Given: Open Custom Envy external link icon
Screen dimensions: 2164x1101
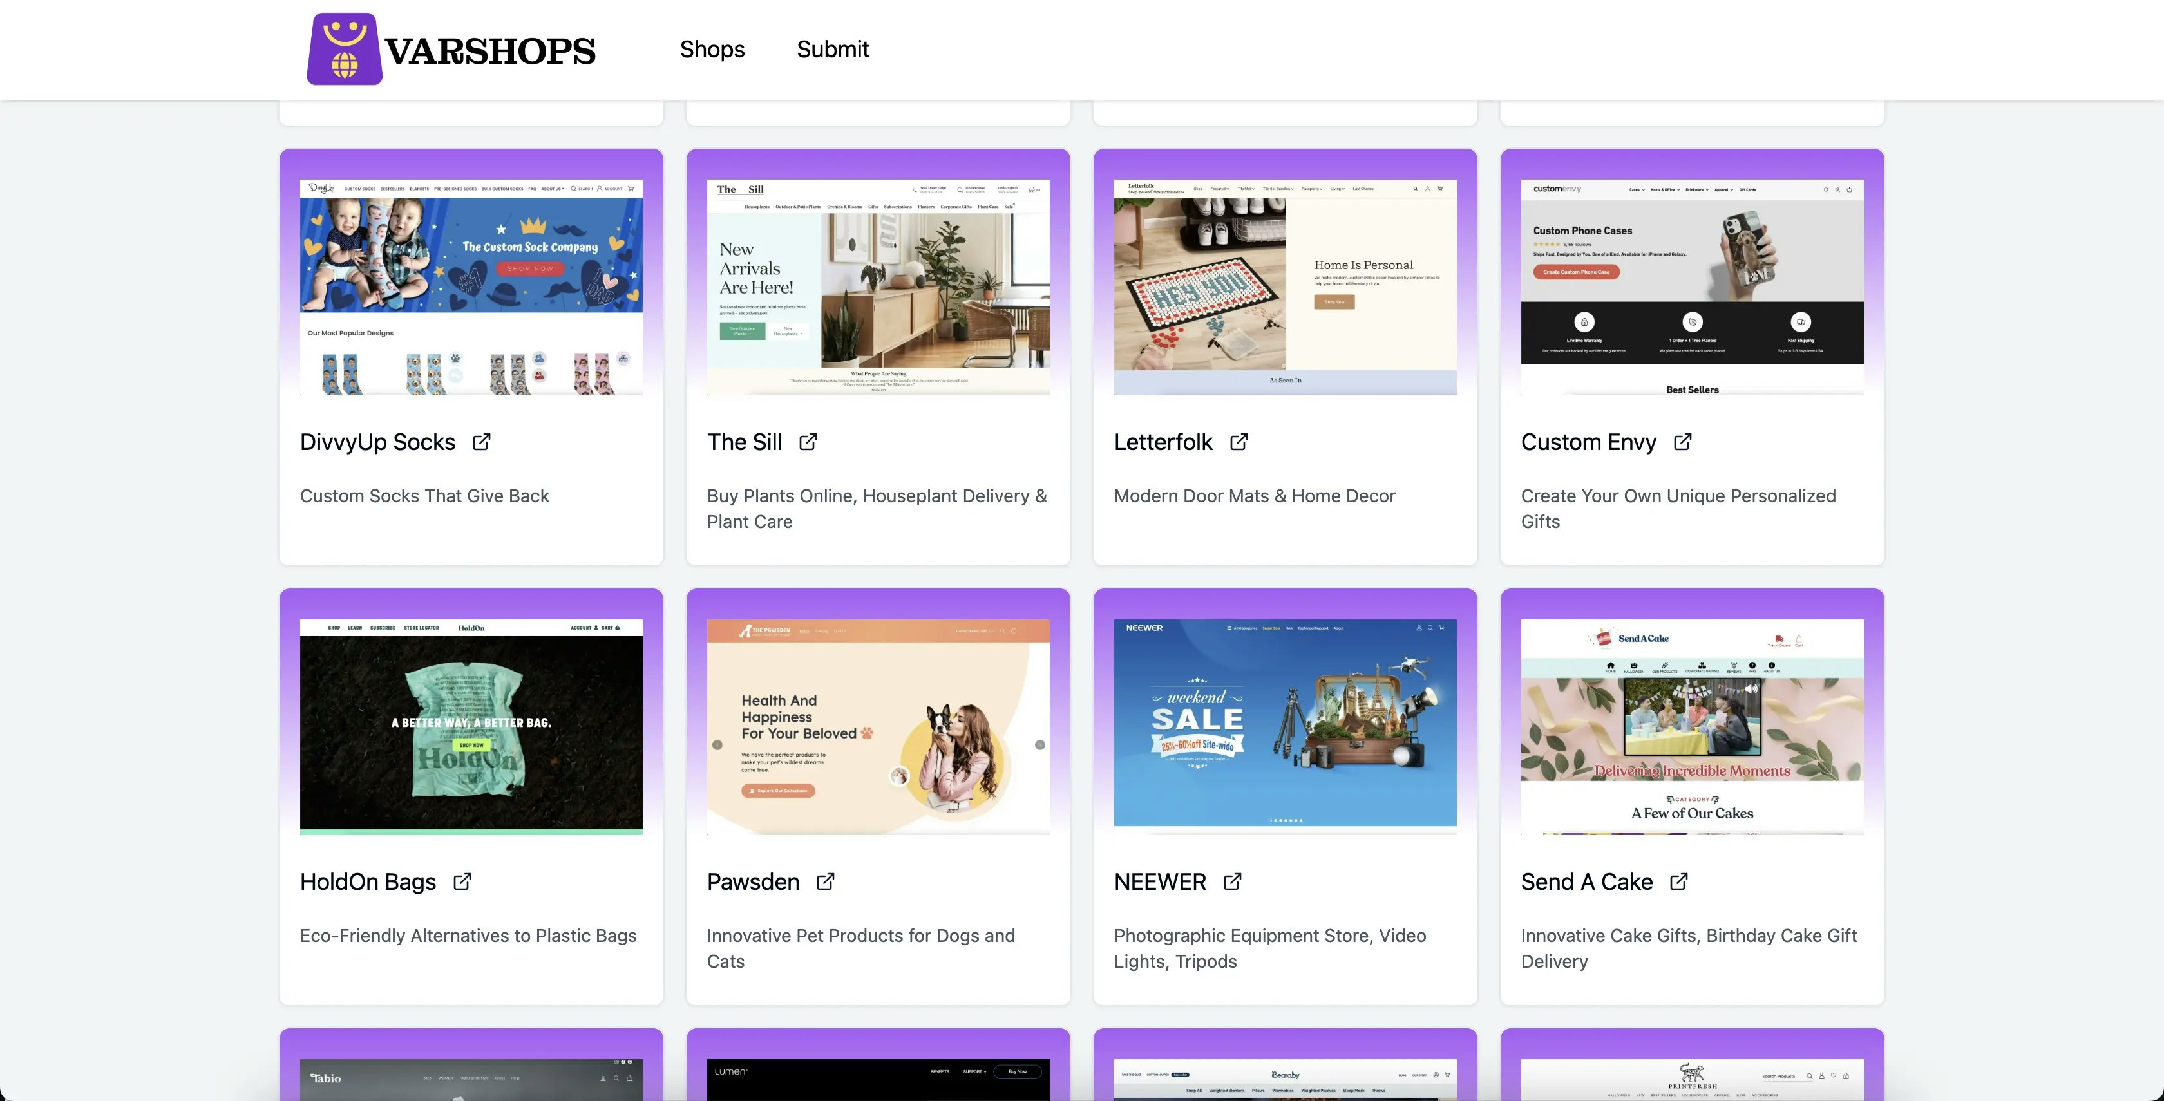Looking at the screenshot, I should click(1683, 442).
